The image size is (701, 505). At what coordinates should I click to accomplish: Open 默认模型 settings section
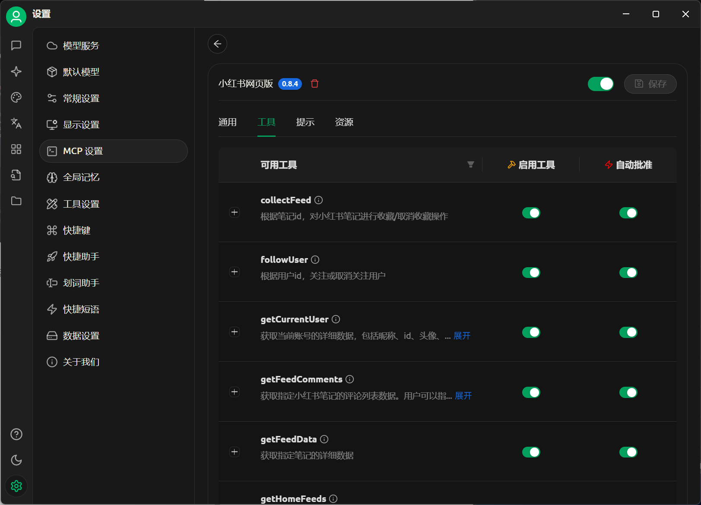tap(114, 72)
